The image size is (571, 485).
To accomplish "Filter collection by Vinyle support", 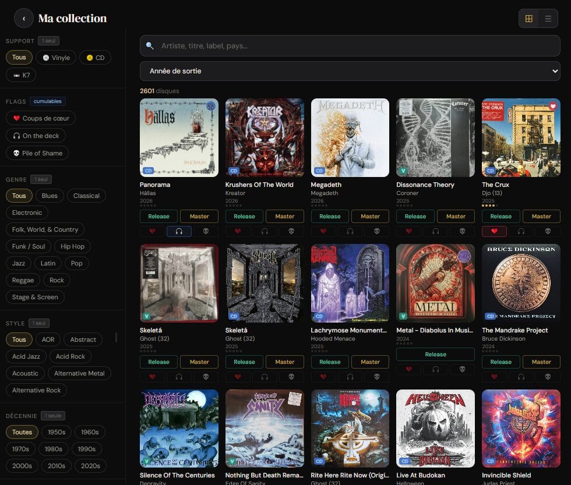I will click(x=55, y=58).
